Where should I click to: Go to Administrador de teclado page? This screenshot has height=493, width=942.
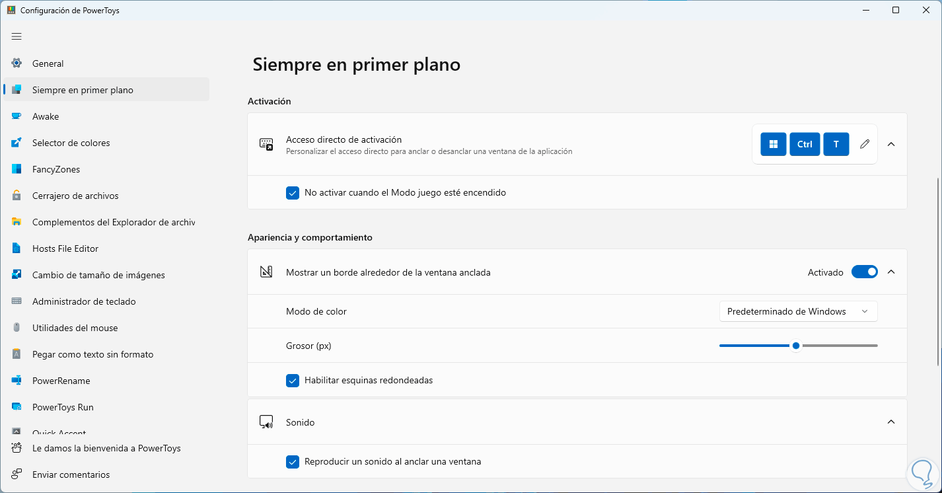click(x=84, y=301)
